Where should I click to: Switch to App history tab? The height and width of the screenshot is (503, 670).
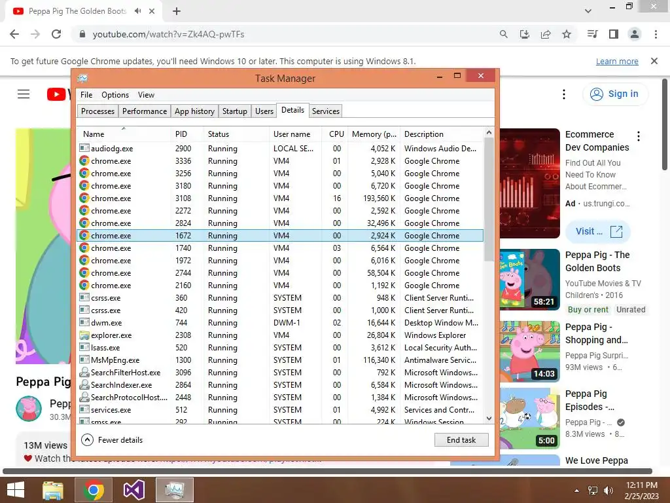tap(194, 111)
